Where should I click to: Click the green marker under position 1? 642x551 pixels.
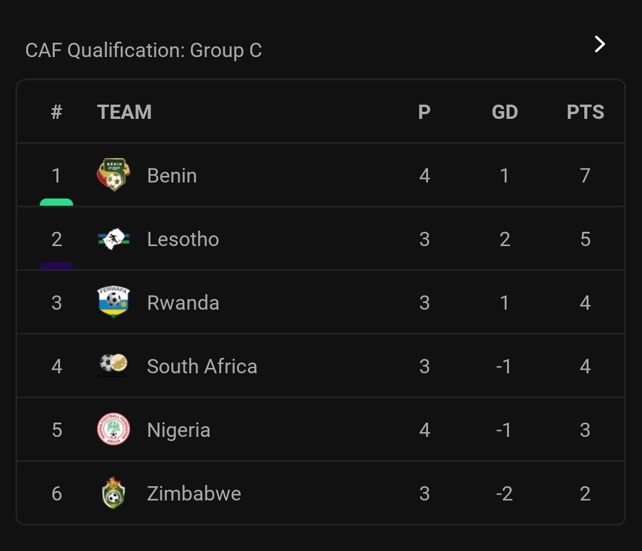click(56, 202)
